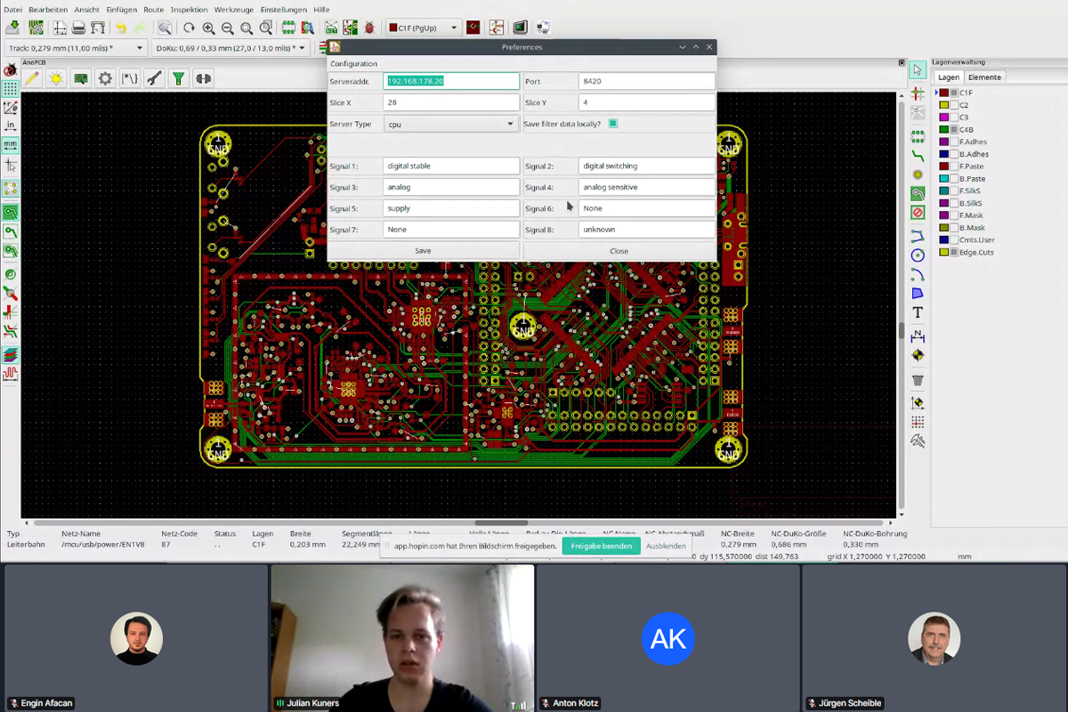Screen dimensions: 1068x712
Task: Click Save in the Preferences dialog
Action: 423,251
